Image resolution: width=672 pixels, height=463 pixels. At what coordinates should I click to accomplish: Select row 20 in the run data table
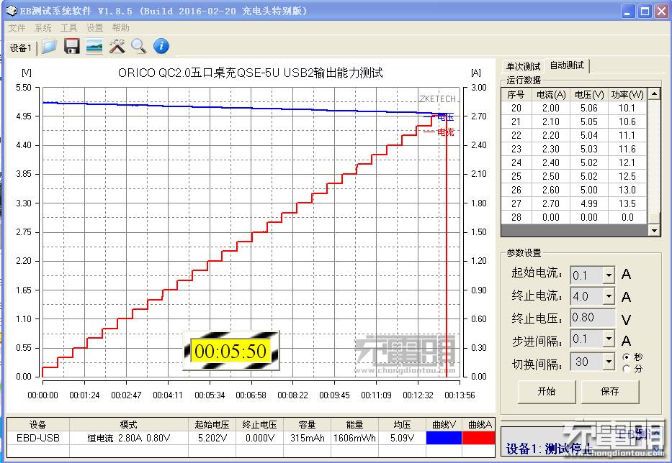[574, 109]
